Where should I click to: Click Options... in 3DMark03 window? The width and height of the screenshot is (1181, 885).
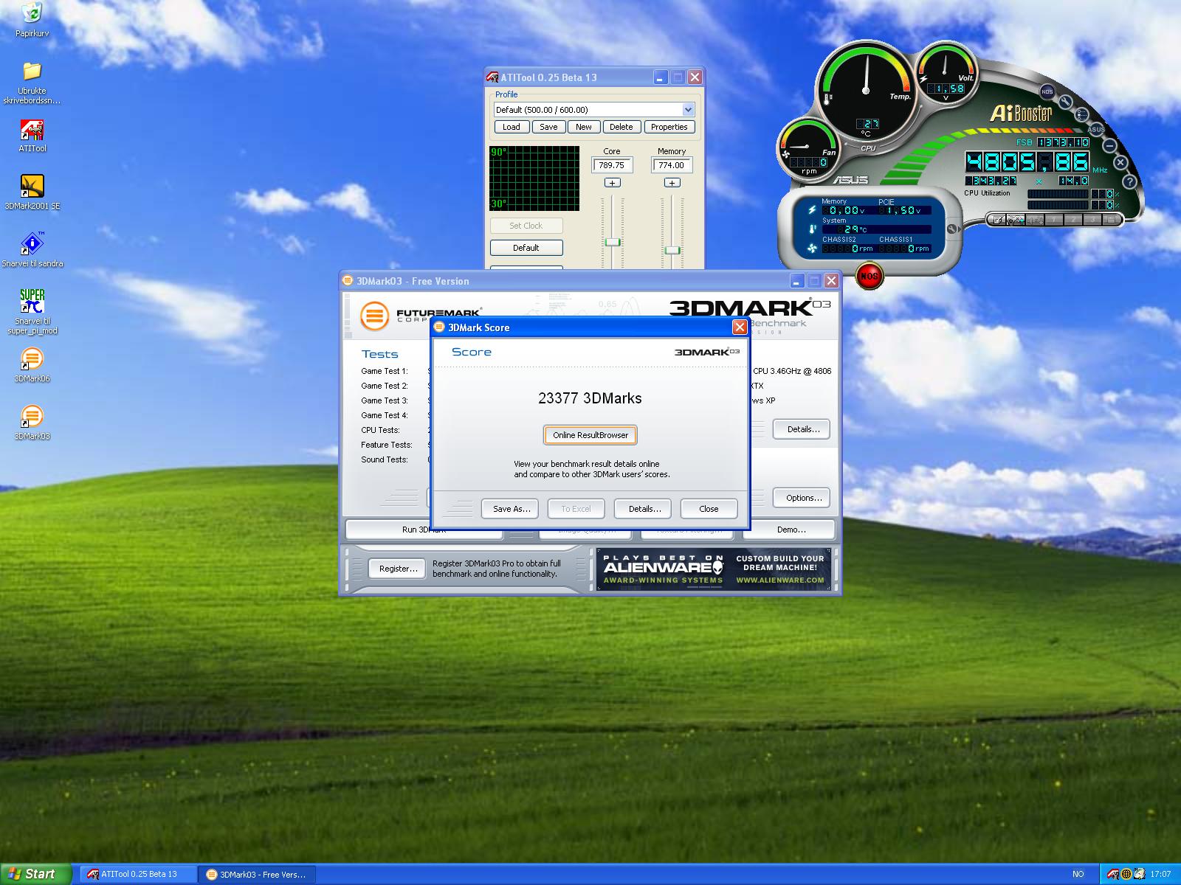[803, 498]
